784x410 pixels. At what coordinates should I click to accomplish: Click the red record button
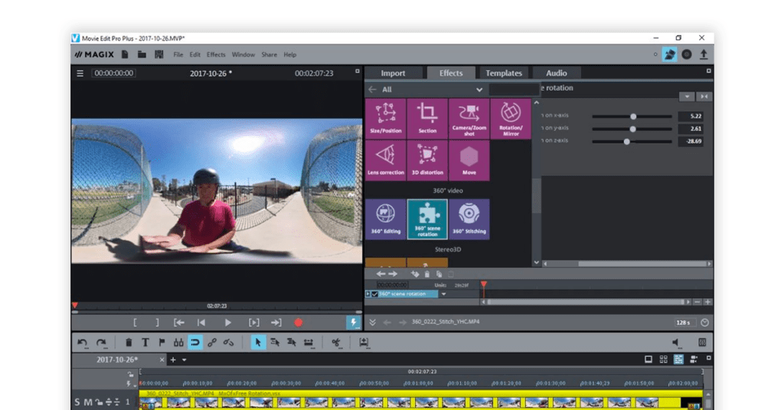click(x=299, y=323)
